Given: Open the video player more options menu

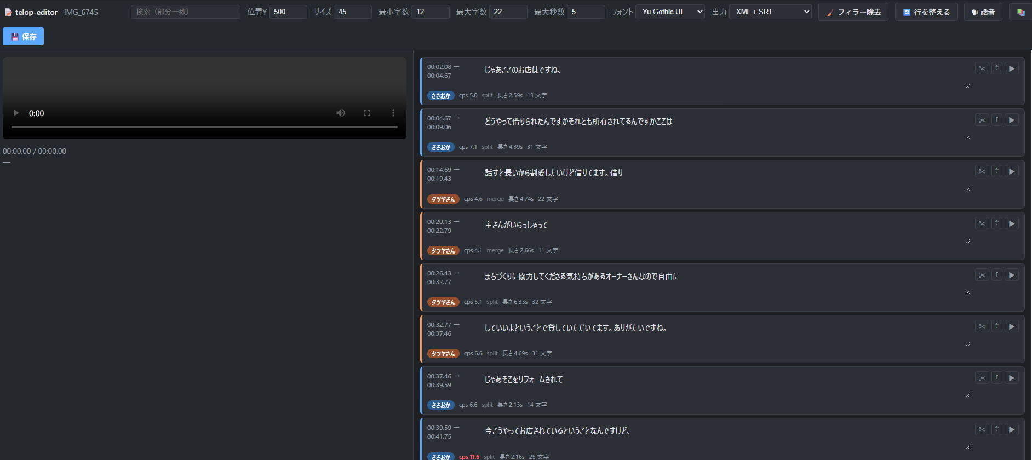Looking at the screenshot, I should click(393, 113).
